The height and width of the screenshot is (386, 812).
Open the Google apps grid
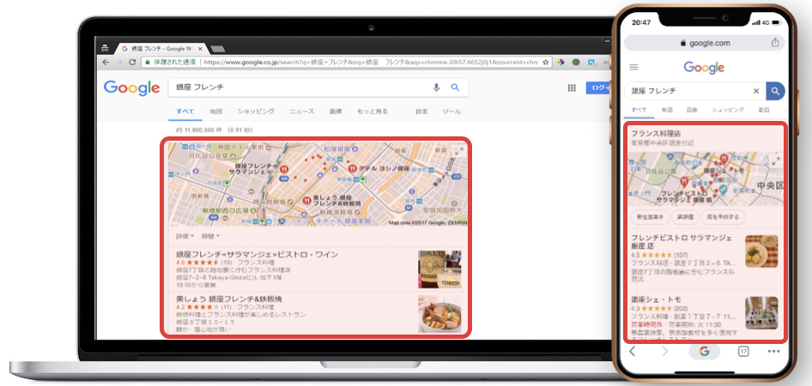[572, 88]
